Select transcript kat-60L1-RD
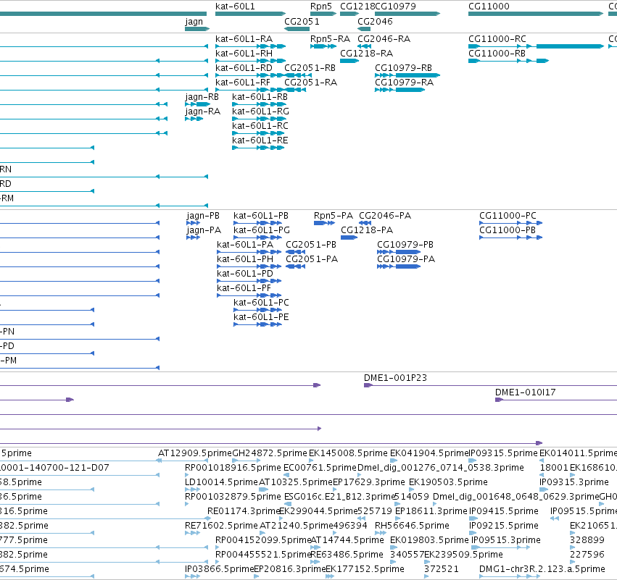This screenshot has width=617, height=580. (x=244, y=68)
